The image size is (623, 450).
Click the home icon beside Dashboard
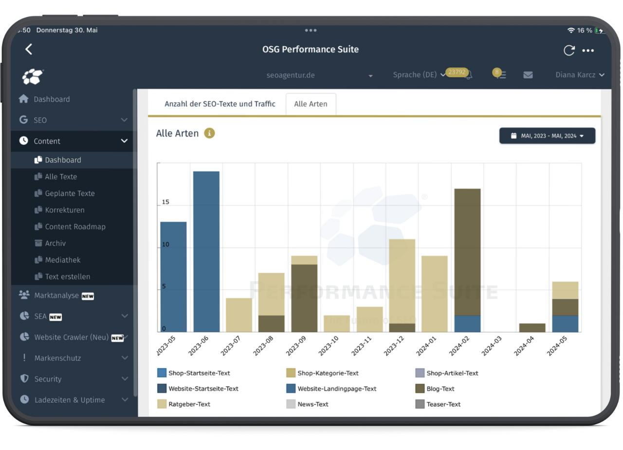pyautogui.click(x=23, y=99)
